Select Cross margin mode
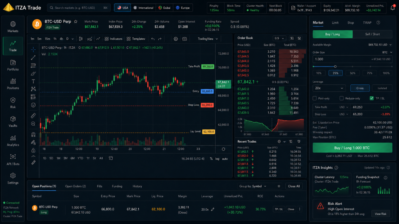 360,88
